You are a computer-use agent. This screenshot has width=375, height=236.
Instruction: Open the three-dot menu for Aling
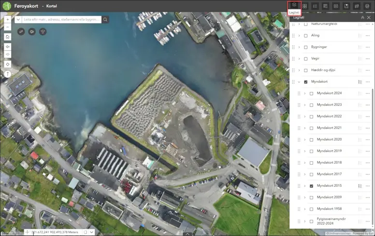coord(368,36)
